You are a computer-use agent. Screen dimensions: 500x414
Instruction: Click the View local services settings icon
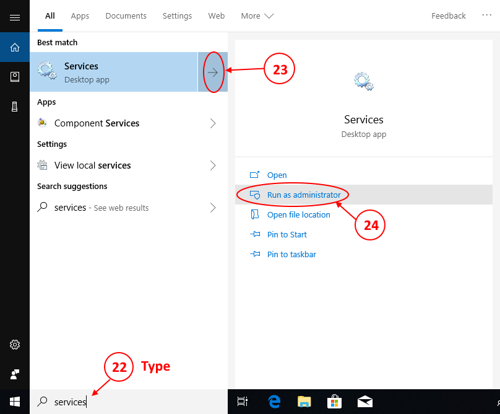point(42,165)
